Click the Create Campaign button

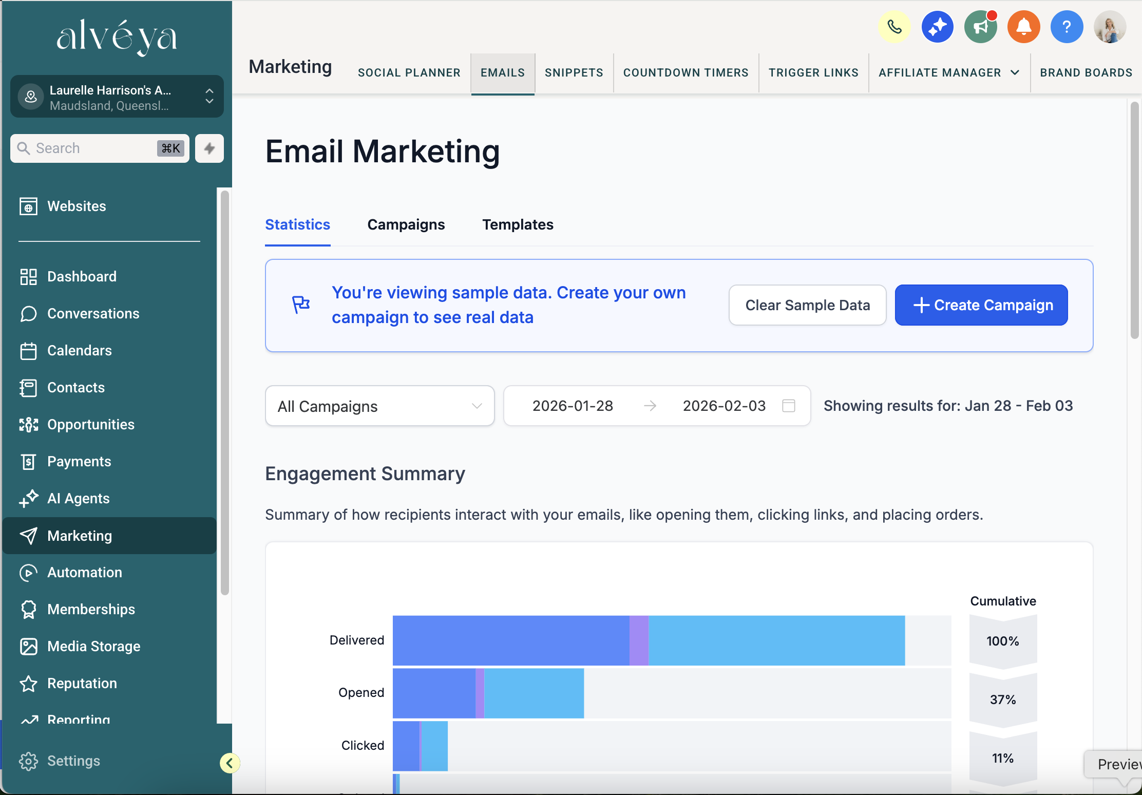coord(981,305)
